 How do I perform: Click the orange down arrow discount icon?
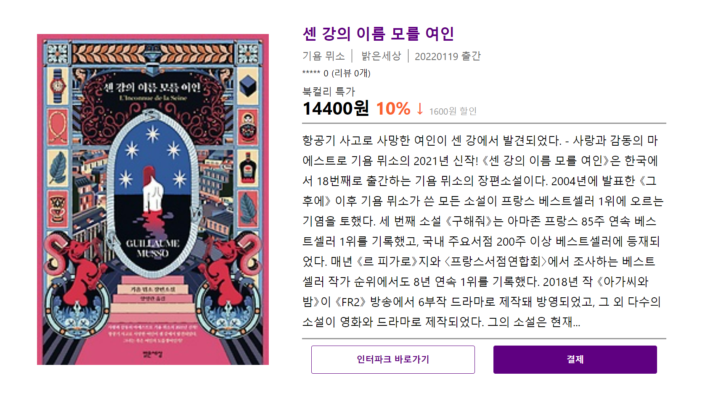point(420,109)
